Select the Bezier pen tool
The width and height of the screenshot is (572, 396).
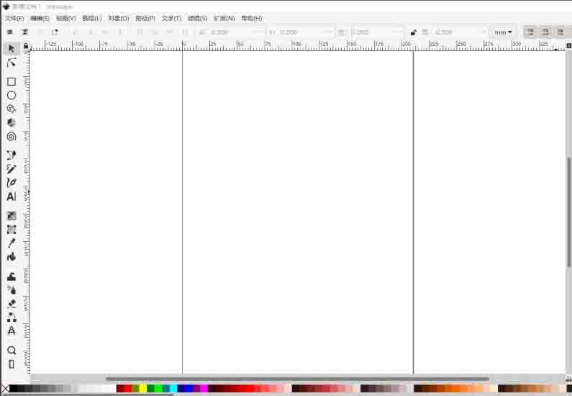(x=12, y=155)
